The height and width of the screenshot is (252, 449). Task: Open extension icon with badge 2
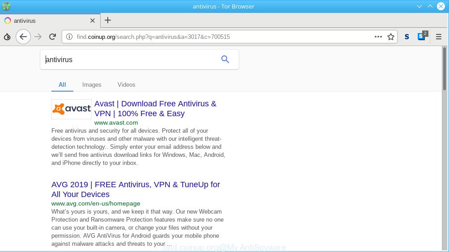pyautogui.click(x=423, y=36)
